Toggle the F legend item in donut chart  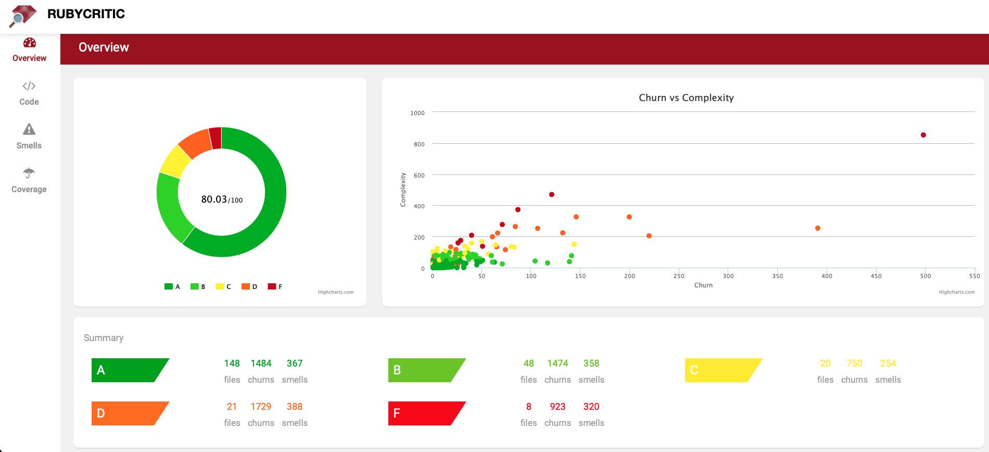tap(275, 286)
